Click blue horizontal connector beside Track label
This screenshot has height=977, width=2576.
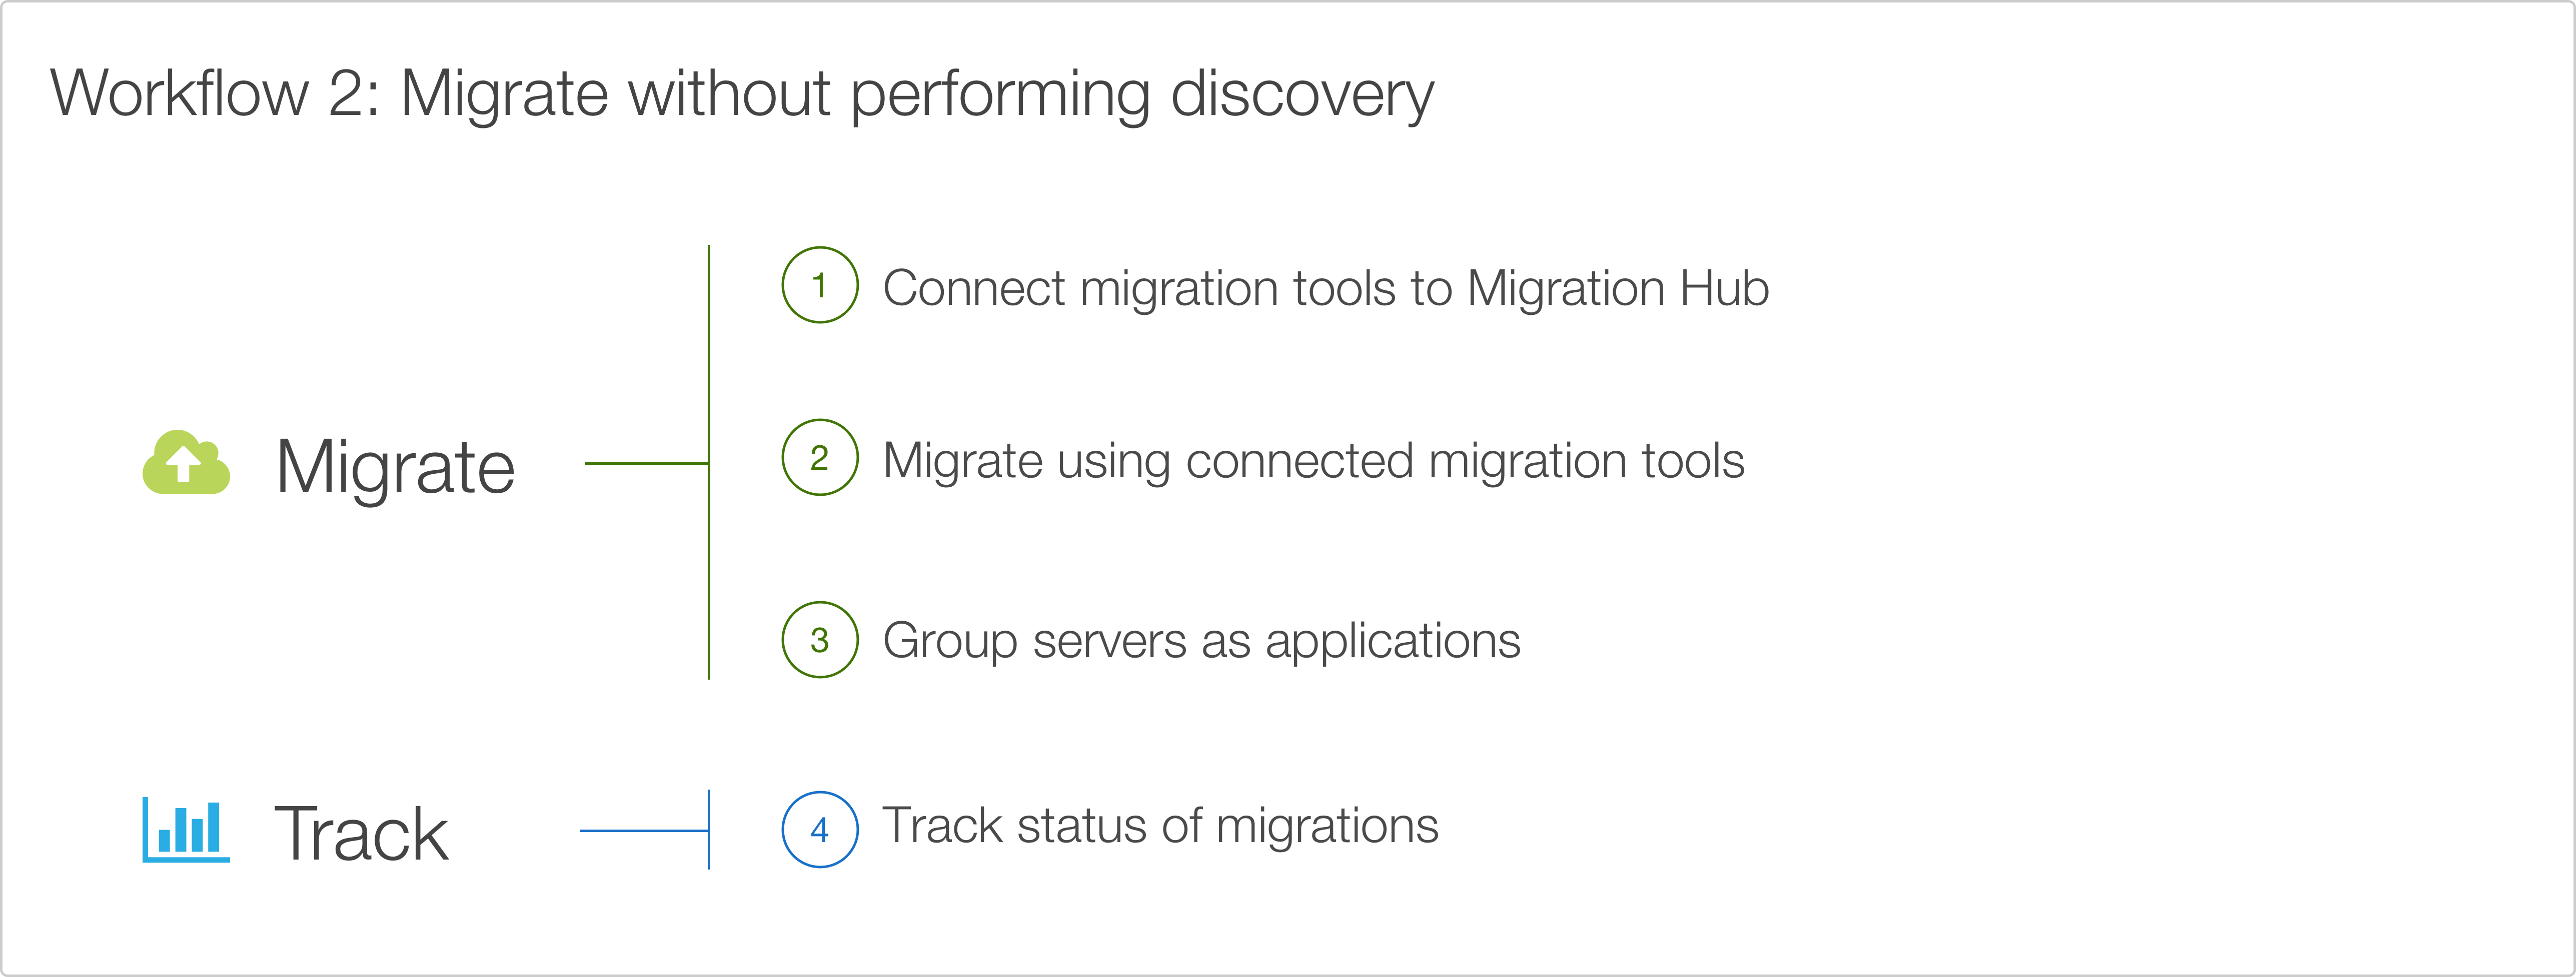point(643,830)
